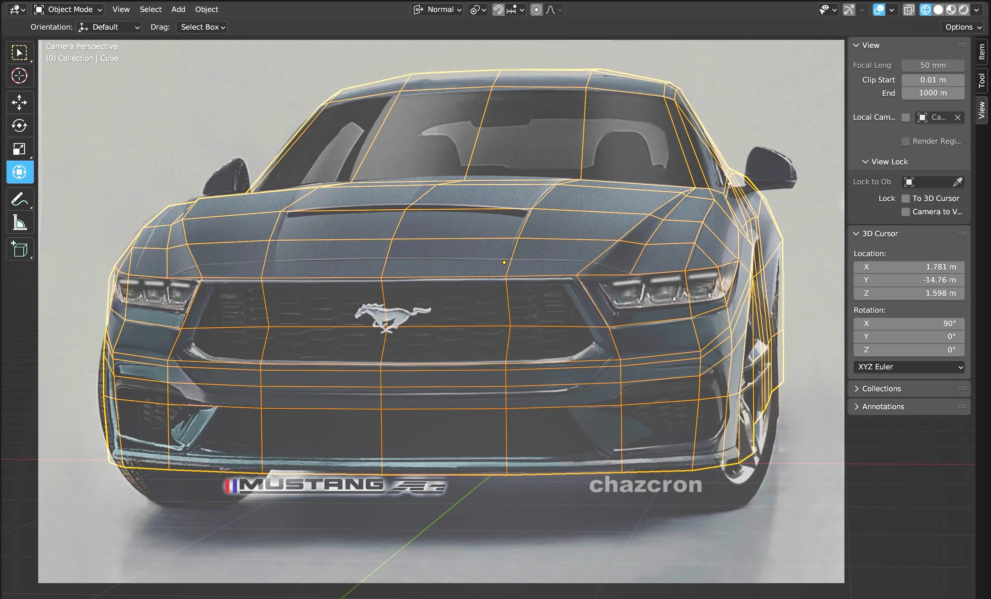Toggle the Snap magnet button
This screenshot has width=991, height=599.
(x=498, y=10)
